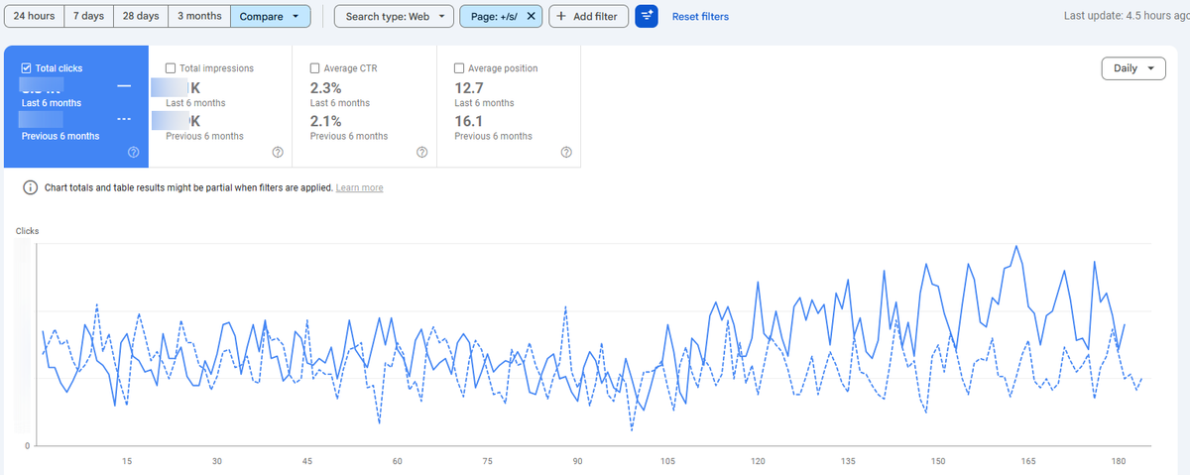Image resolution: width=1190 pixels, height=475 pixels.
Task: Uncheck the Total clicks checkbox
Action: 27,68
